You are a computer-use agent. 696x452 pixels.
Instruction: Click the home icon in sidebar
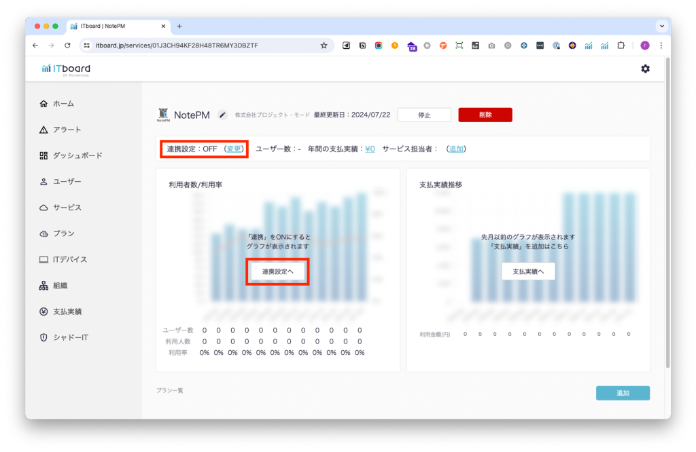(44, 104)
